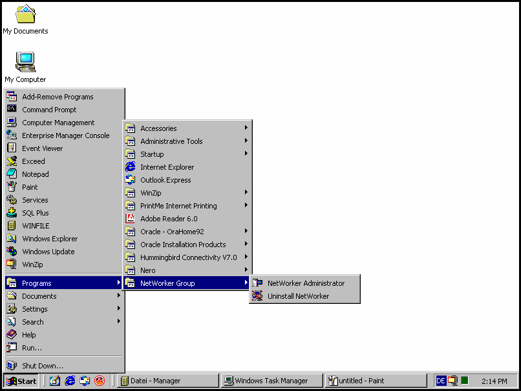The image size is (521, 391).
Task: Click Outlook Express quick launch icon in taskbar
Action: [85, 381]
